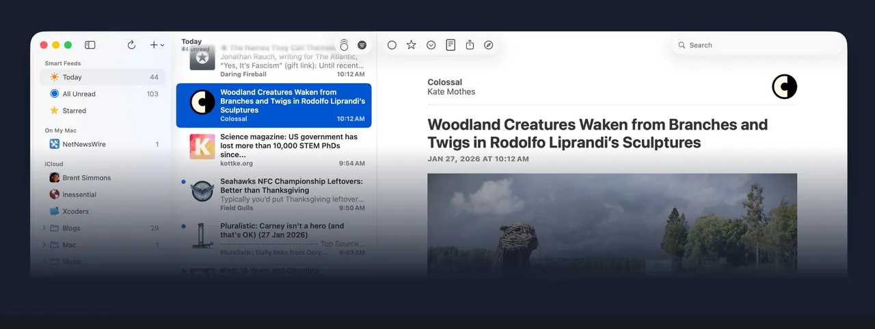Click the Smart Feeds section header
This screenshot has width=875, height=329.
click(x=63, y=63)
